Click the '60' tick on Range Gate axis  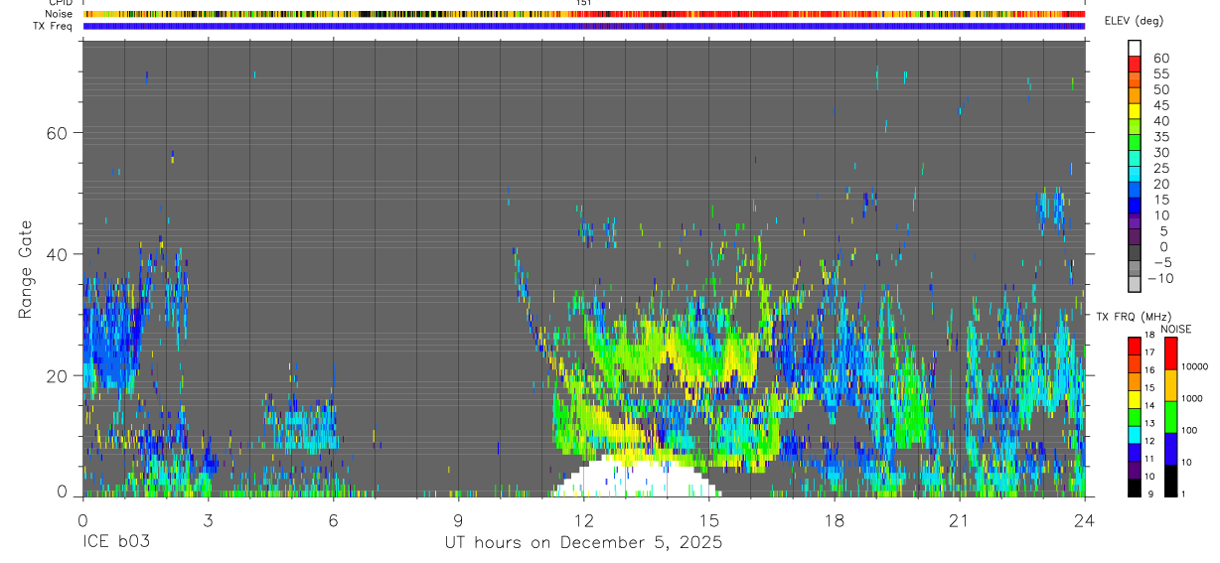[x=56, y=132]
